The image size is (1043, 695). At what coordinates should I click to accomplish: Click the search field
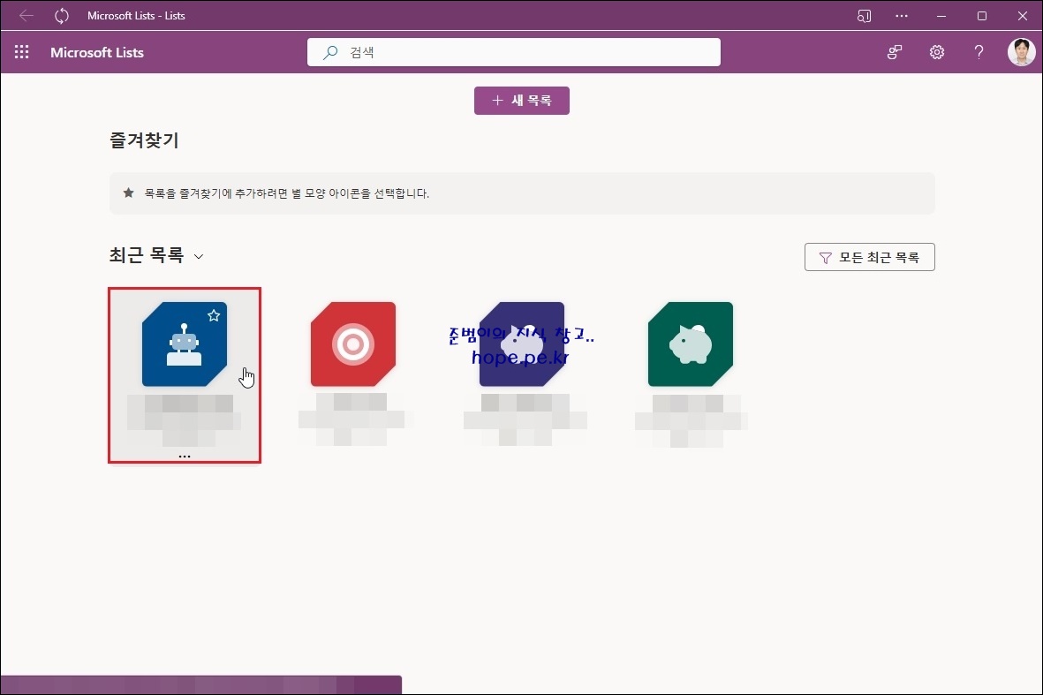pos(513,52)
